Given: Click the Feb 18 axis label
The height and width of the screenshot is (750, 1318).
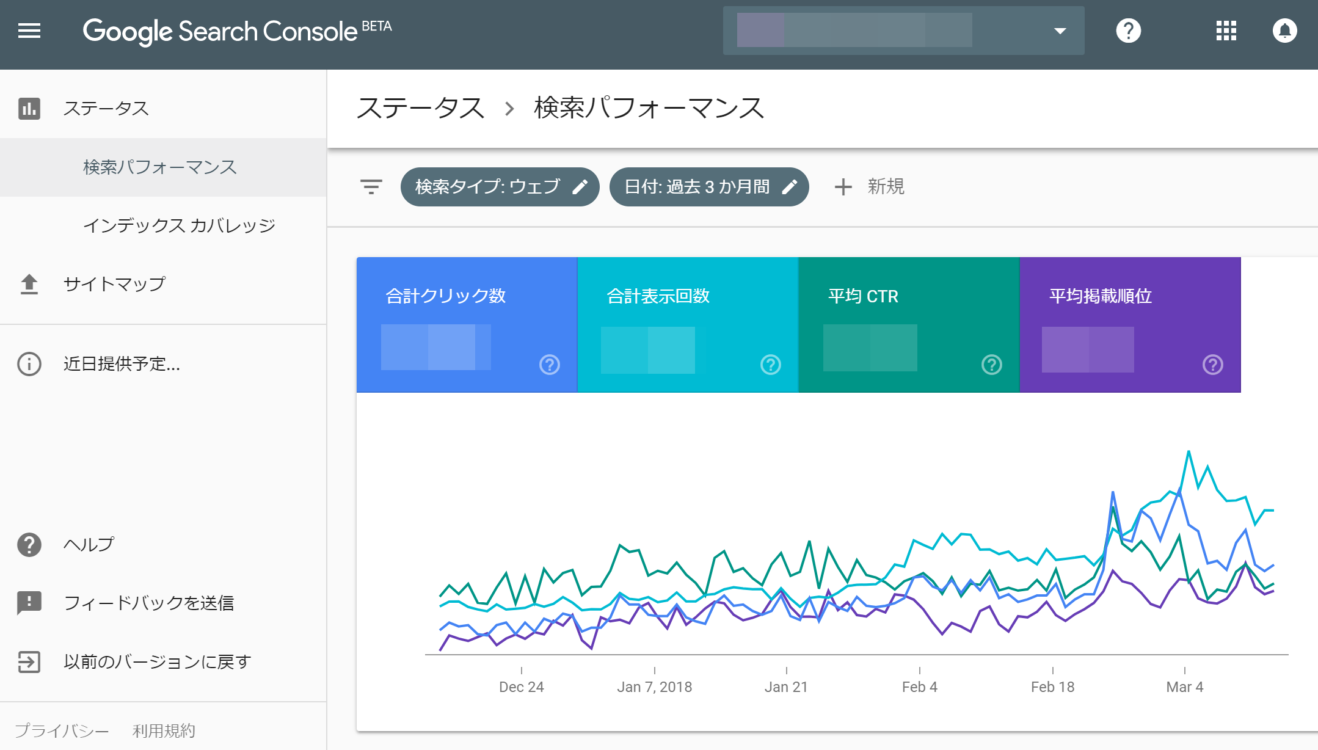Looking at the screenshot, I should tap(1053, 687).
